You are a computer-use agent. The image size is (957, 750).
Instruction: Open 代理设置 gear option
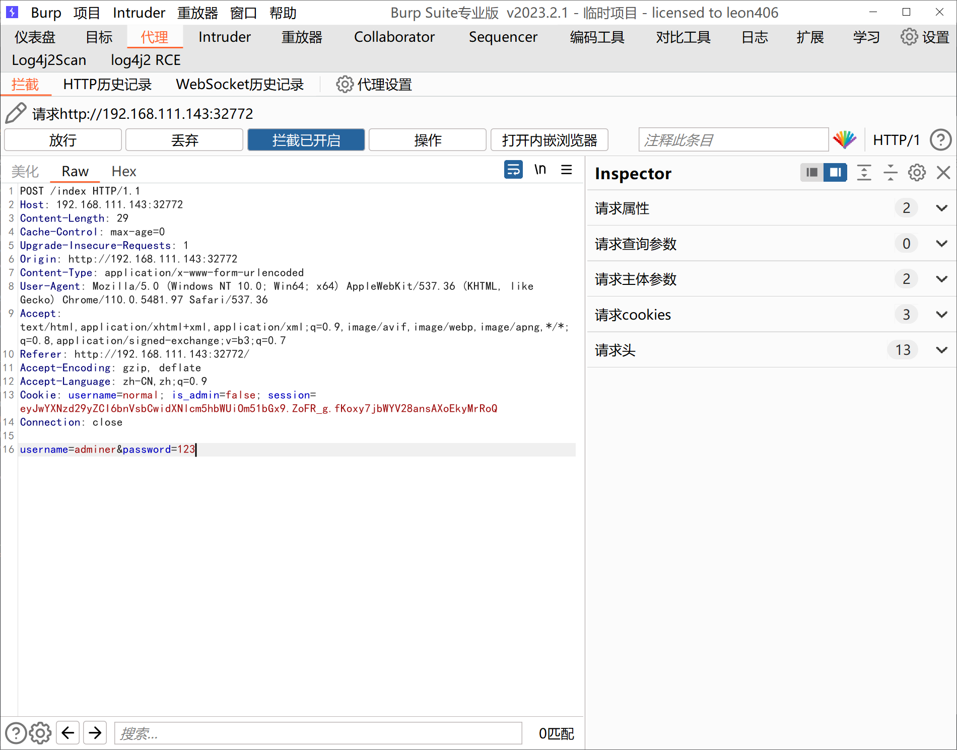[x=374, y=84]
